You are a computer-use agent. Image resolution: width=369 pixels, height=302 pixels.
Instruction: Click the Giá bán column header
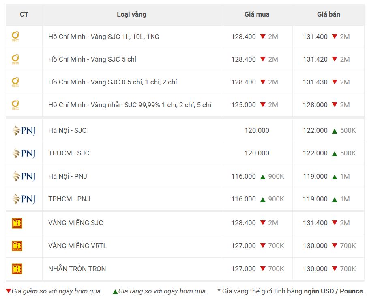(328, 14)
